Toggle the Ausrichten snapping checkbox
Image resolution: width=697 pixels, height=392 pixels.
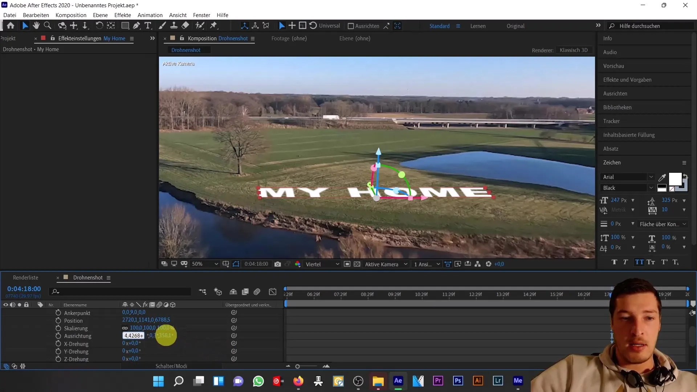[351, 26]
